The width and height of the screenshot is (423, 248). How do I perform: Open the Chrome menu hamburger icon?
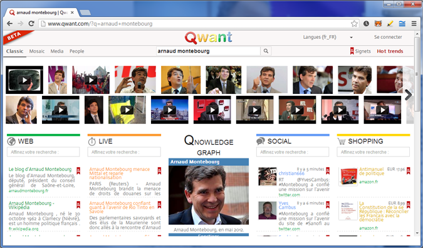(414, 24)
